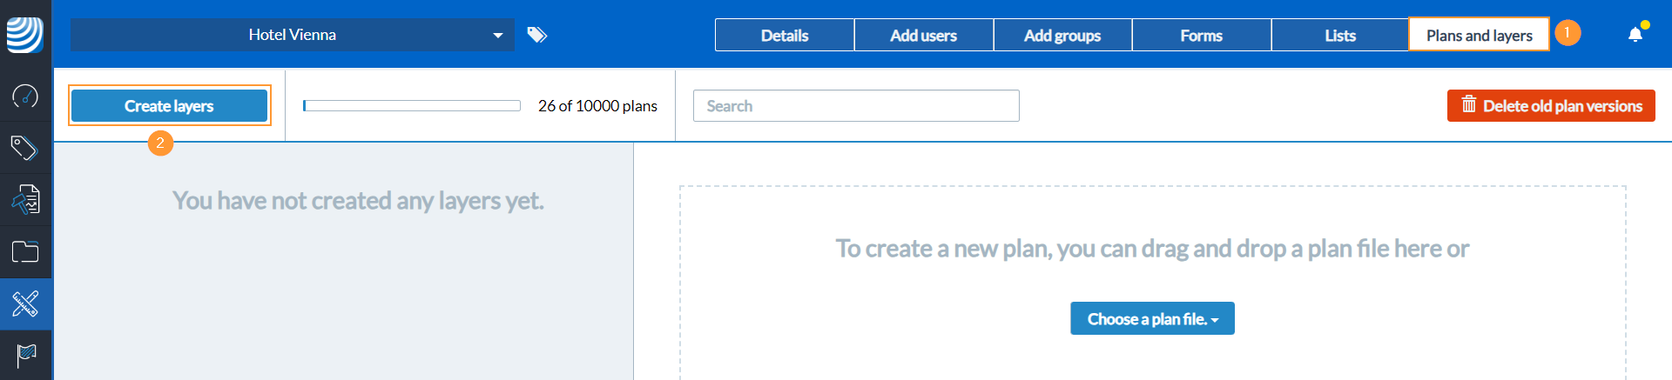Open the document report sidebar icon
Screen dimensions: 1672x380
pos(25,200)
